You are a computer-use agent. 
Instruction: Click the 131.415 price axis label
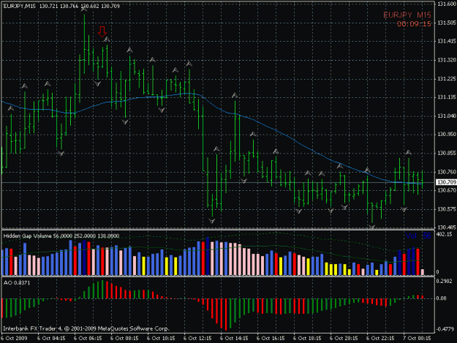(447, 41)
